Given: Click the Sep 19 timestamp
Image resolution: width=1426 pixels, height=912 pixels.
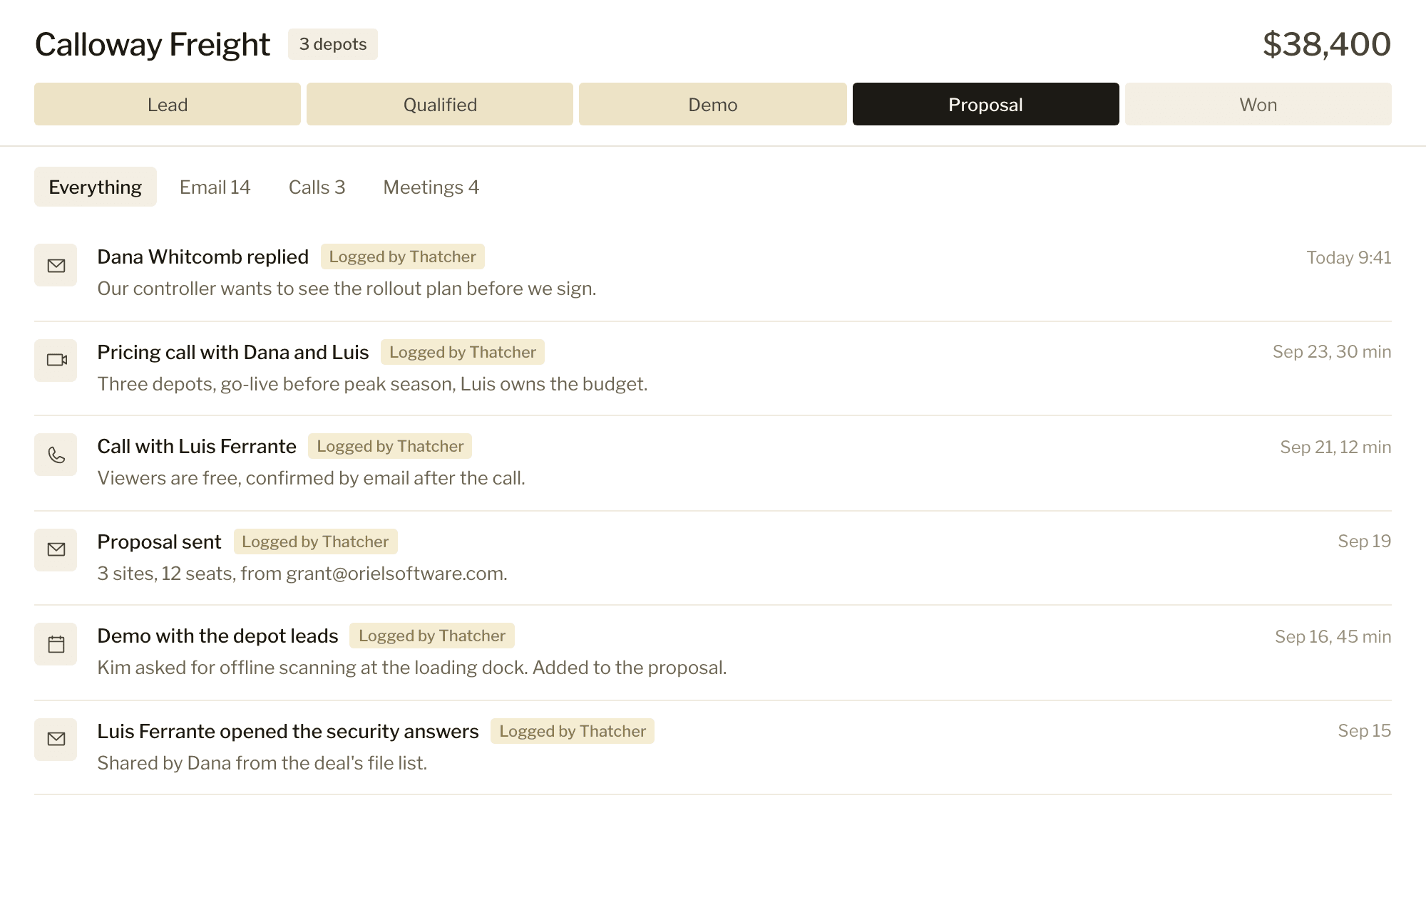Looking at the screenshot, I should 1365,541.
